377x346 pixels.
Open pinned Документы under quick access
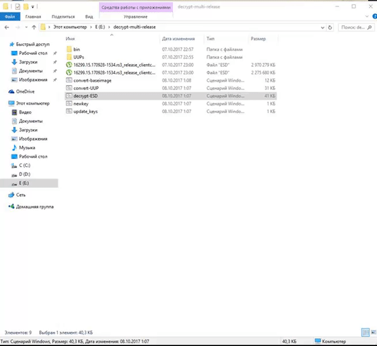31,71
